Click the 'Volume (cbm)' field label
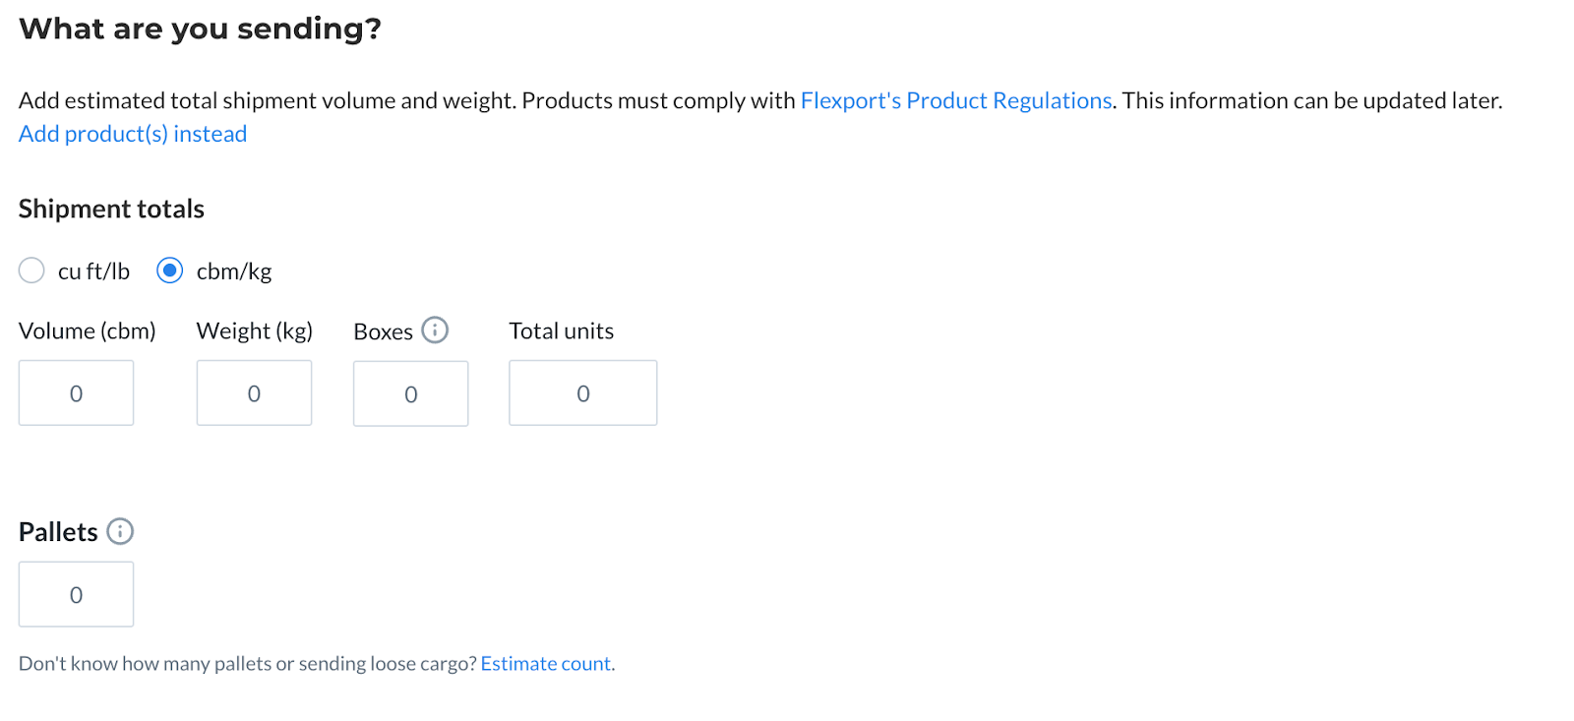The height and width of the screenshot is (721, 1574). 88,331
